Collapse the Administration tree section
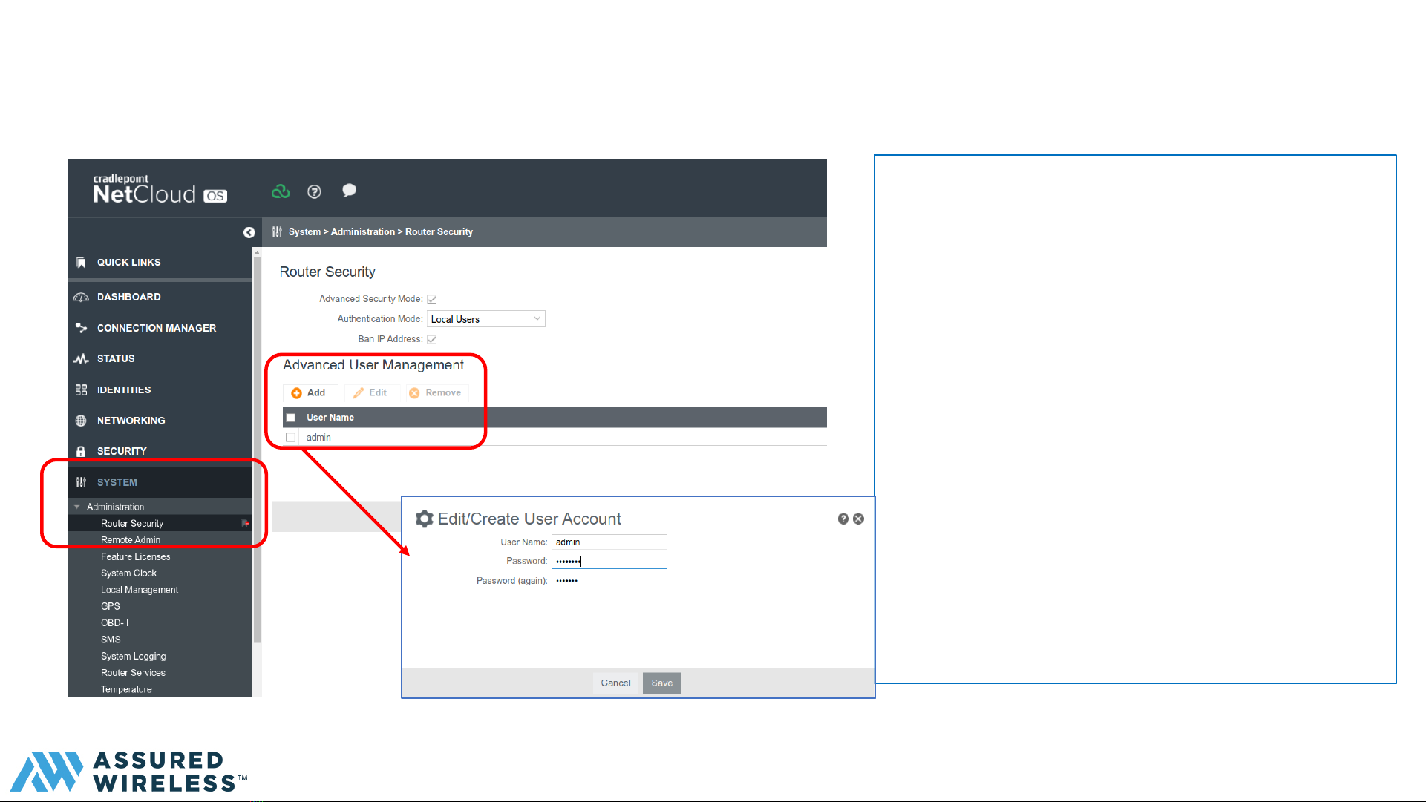 (x=77, y=507)
